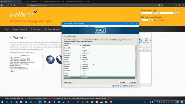
Task: Select highlighted Hungarian language row
Action: point(99,78)
